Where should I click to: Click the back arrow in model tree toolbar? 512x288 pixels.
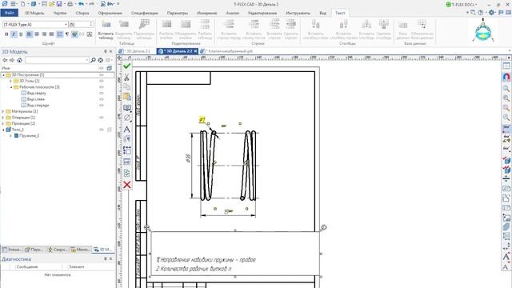coord(5,60)
